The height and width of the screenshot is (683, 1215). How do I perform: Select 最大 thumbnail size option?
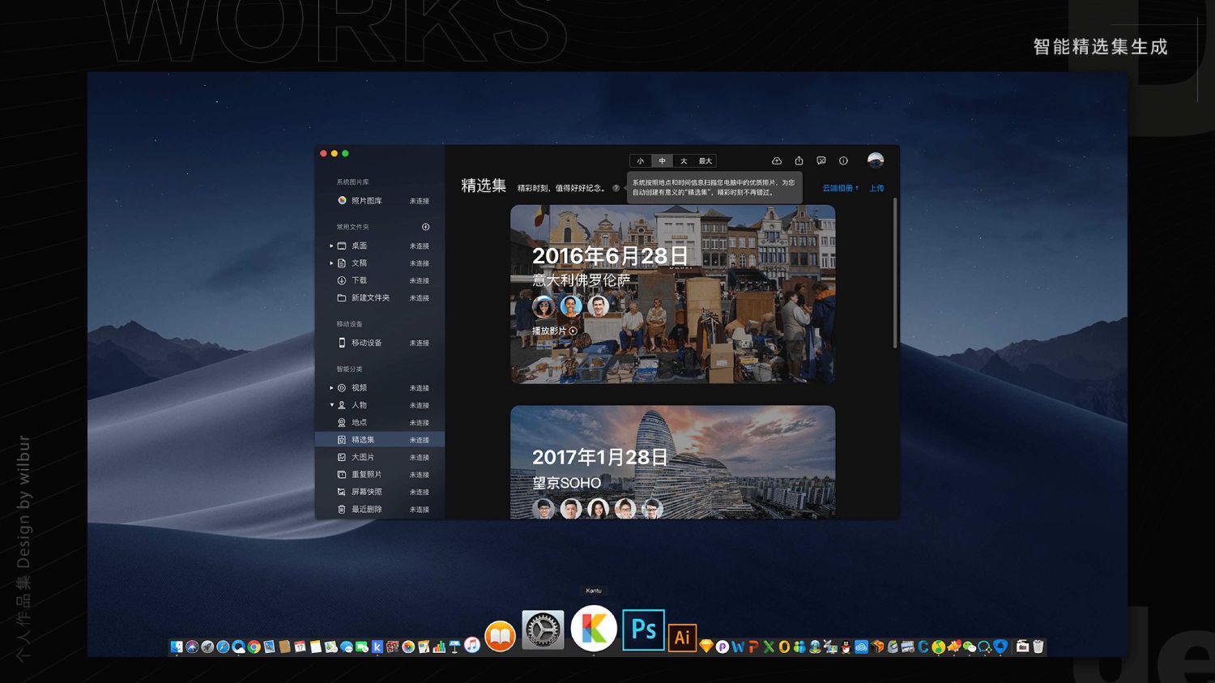click(x=705, y=161)
